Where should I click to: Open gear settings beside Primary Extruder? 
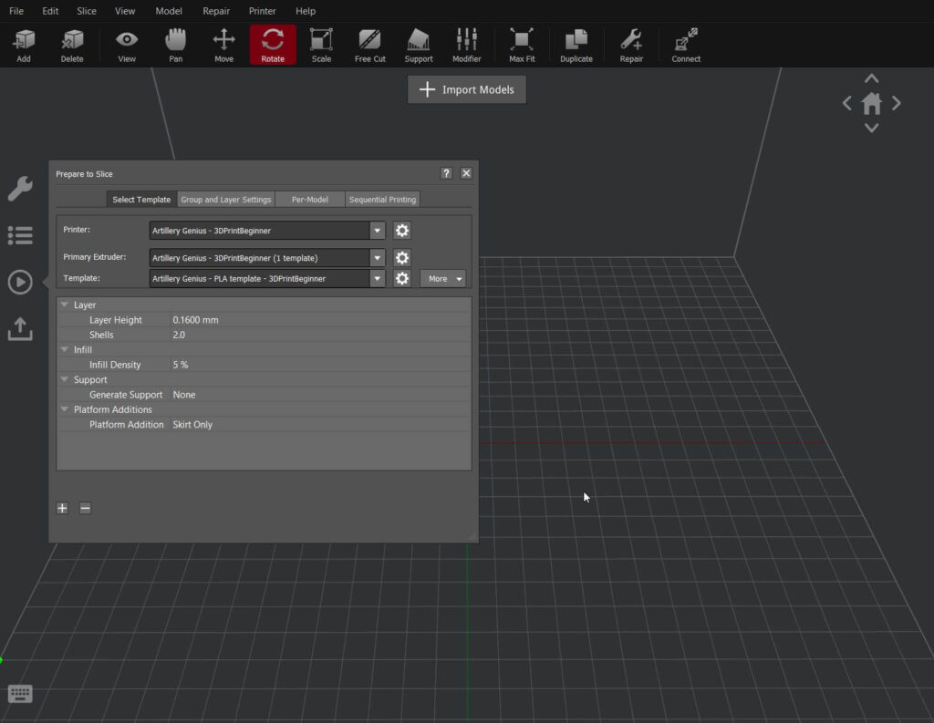401,258
